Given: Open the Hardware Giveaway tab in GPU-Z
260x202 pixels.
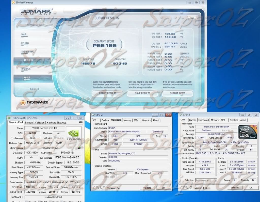Looking at the screenshot, I should point(56,122).
